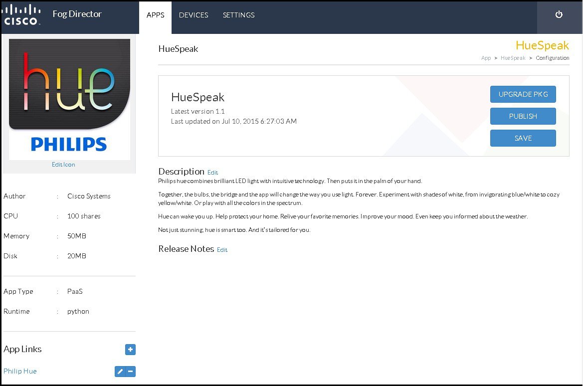Select the PaaS app type value

[x=75, y=292]
